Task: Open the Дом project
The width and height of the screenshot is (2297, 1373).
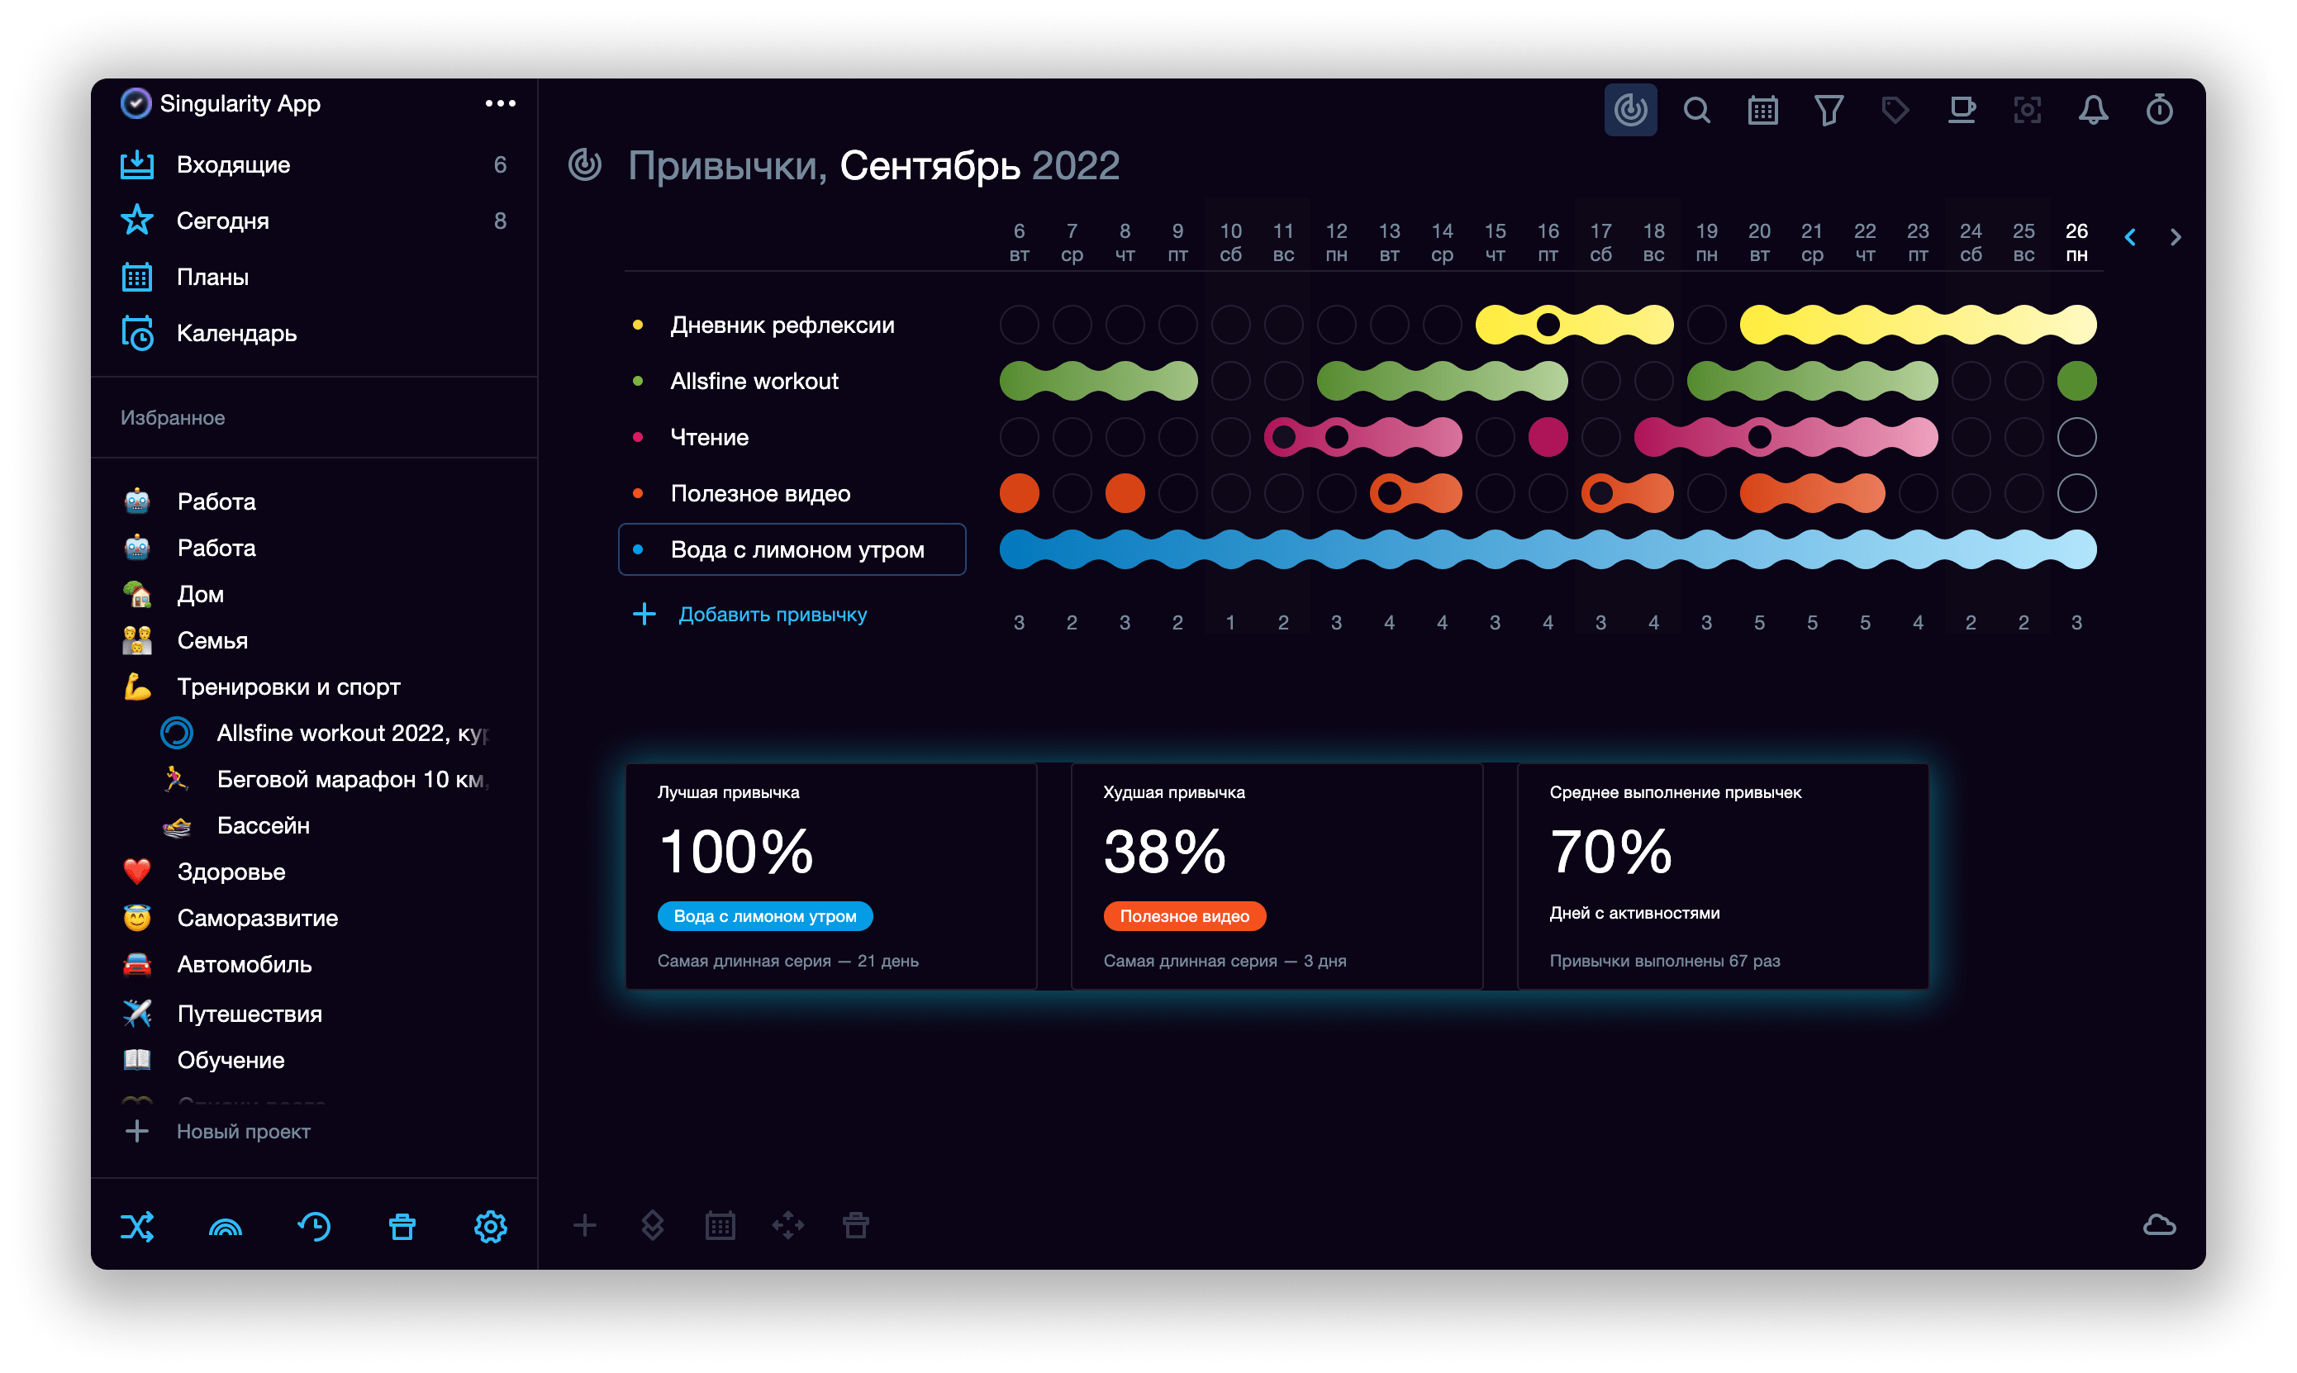Action: coord(315,594)
